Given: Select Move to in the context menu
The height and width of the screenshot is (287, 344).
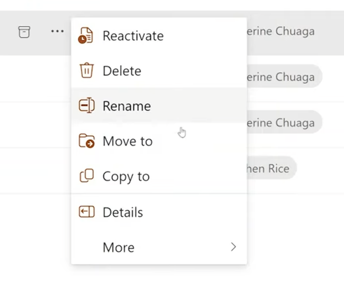Looking at the screenshot, I should pyautogui.click(x=159, y=141).
